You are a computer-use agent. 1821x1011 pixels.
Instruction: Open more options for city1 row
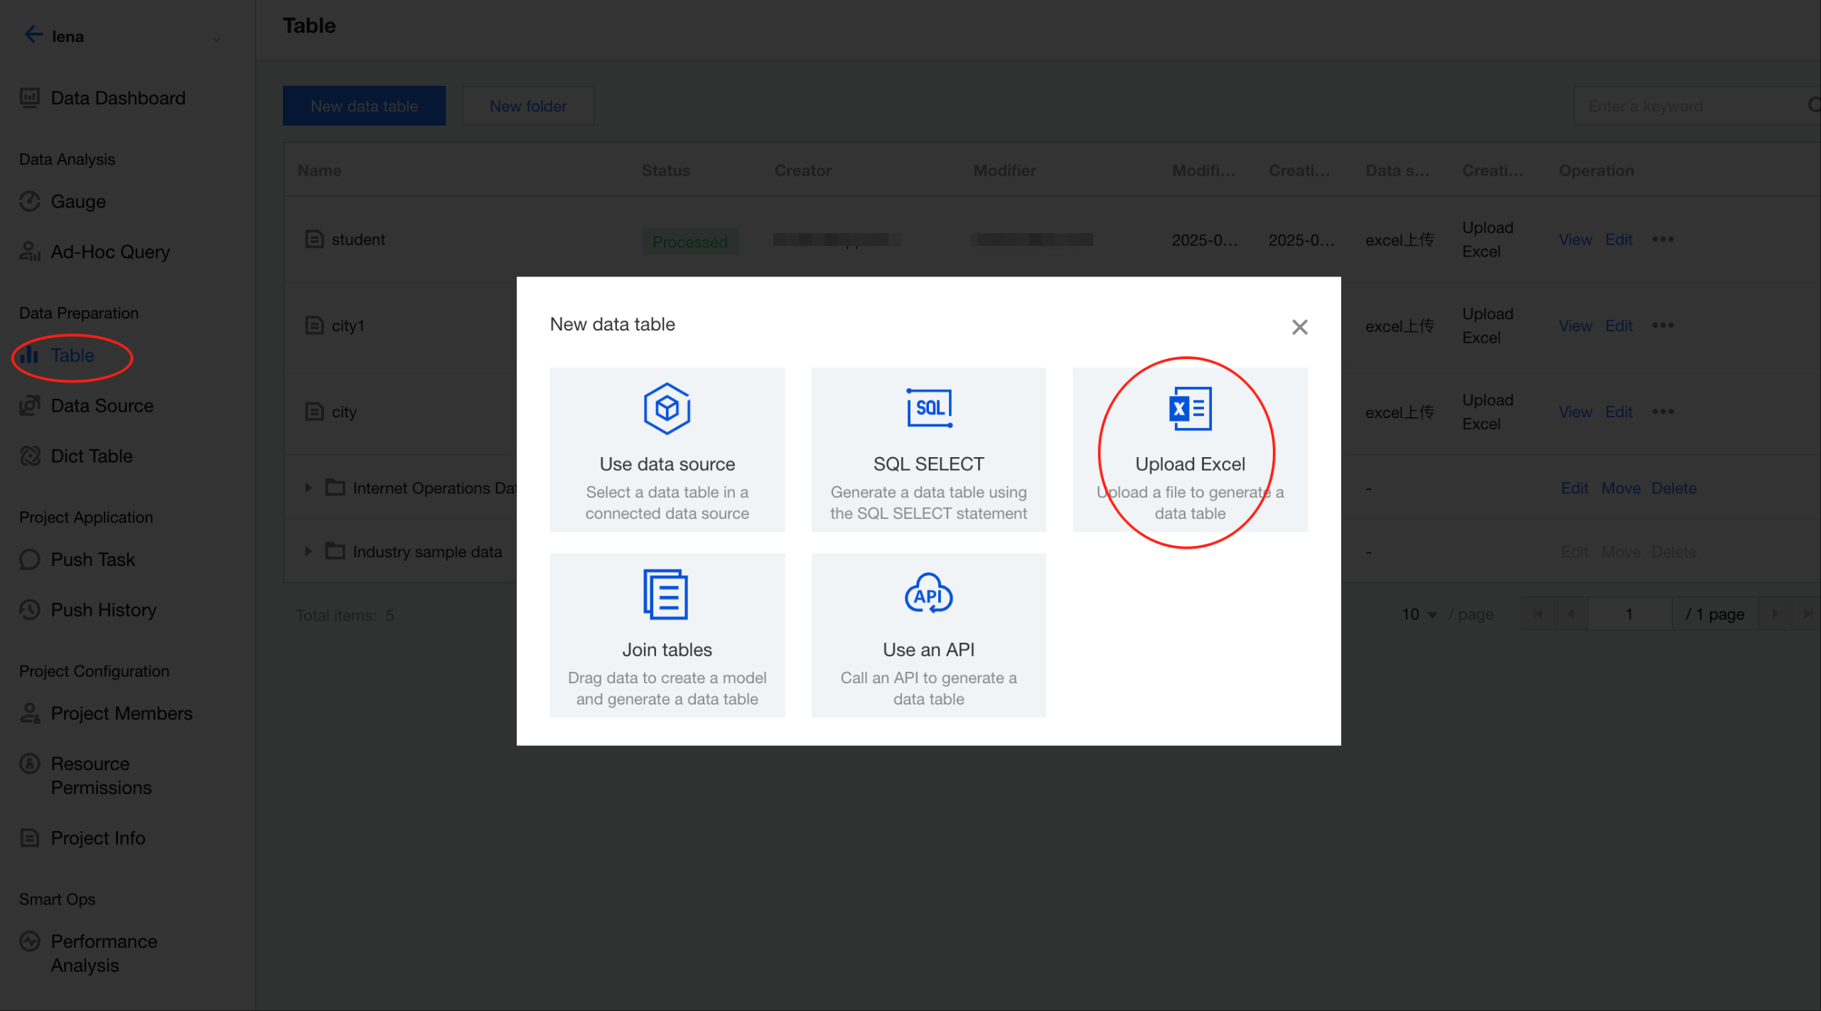click(1662, 326)
